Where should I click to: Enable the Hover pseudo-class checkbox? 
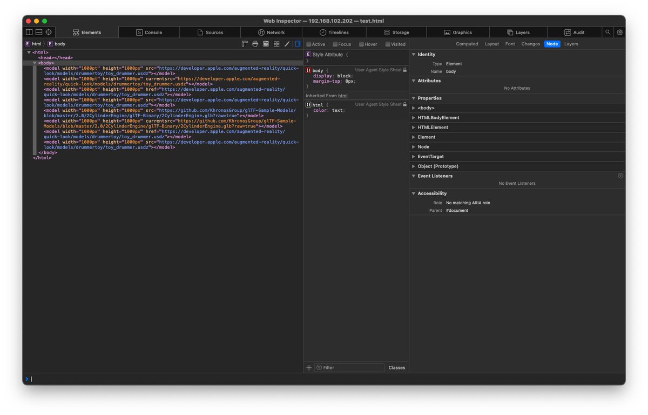point(361,44)
